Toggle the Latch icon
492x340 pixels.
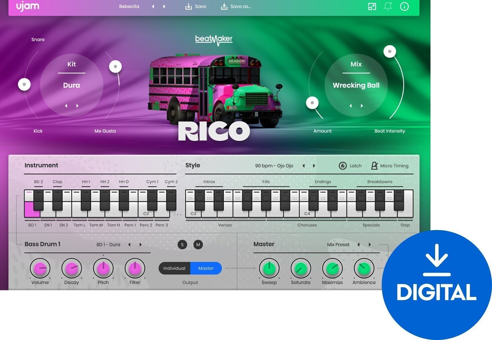pos(343,166)
